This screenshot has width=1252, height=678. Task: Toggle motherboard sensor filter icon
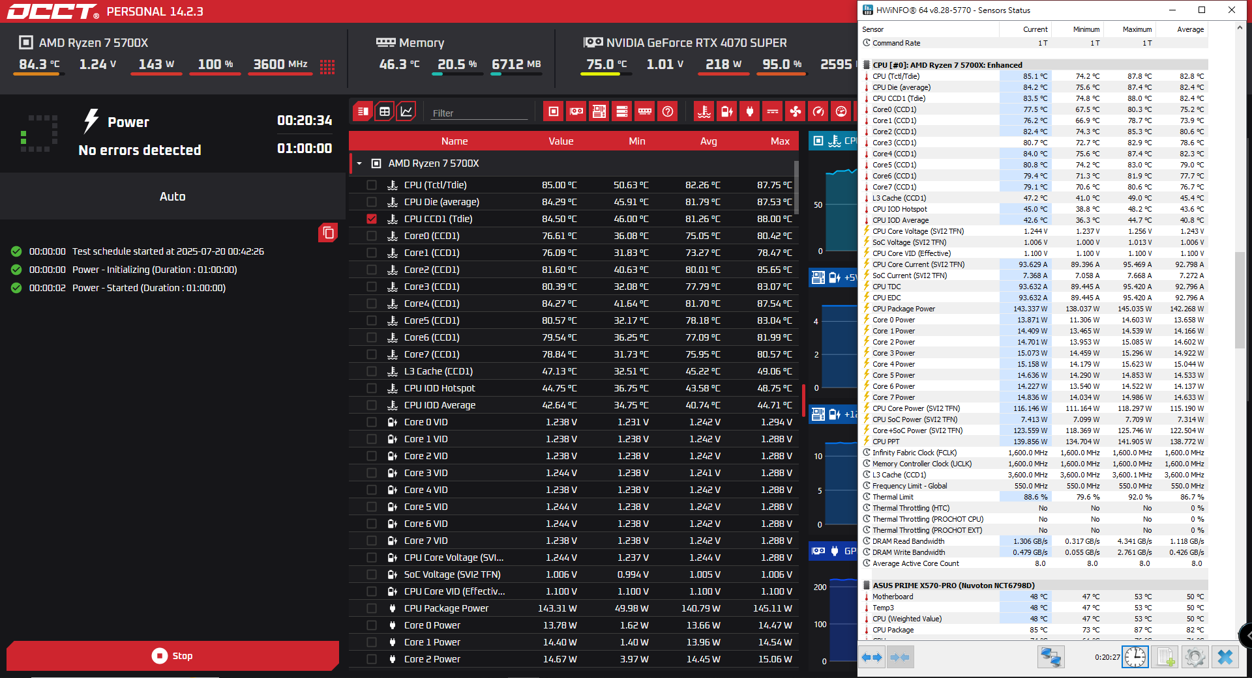coord(599,111)
